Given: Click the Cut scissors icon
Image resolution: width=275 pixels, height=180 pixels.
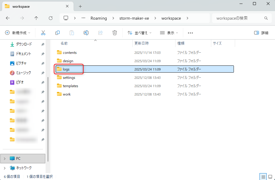Looking at the screenshot, I should (43, 33).
